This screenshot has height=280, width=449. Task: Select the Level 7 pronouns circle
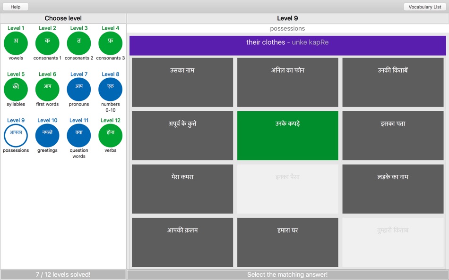pyautogui.click(x=79, y=90)
